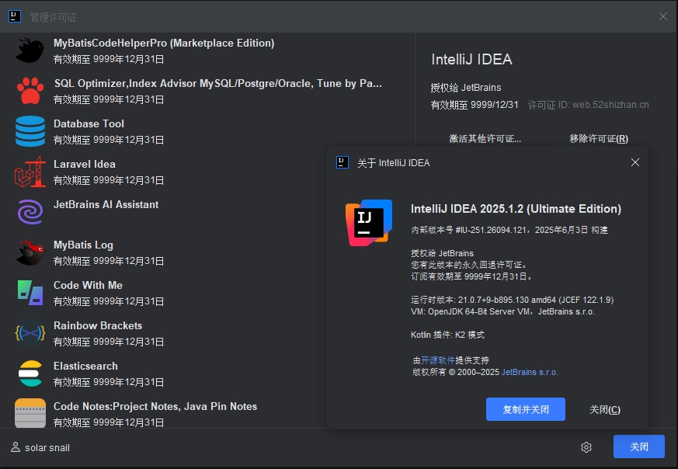Click the 管理许可证 window title
Screen dimensions: 678x469
53,17
